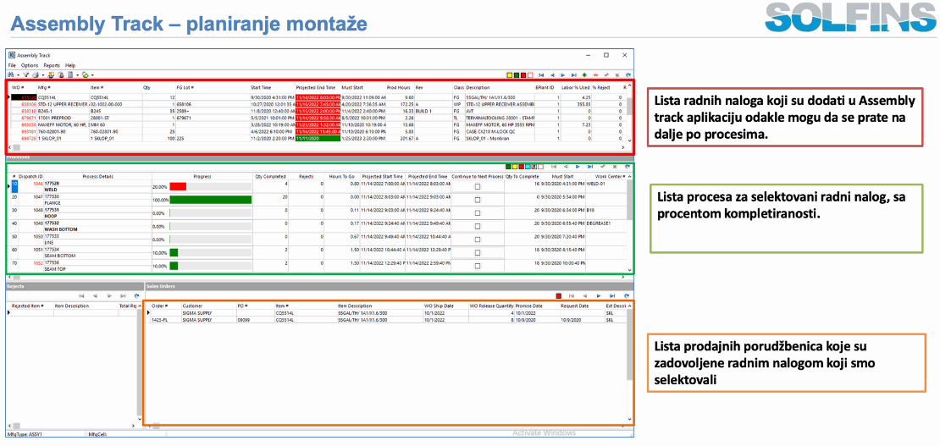
Task: Open dropdown arrow next to binoculars icon
Action: 19,74
